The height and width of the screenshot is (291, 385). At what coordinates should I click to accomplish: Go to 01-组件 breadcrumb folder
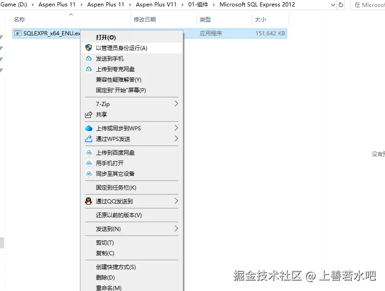click(x=198, y=5)
